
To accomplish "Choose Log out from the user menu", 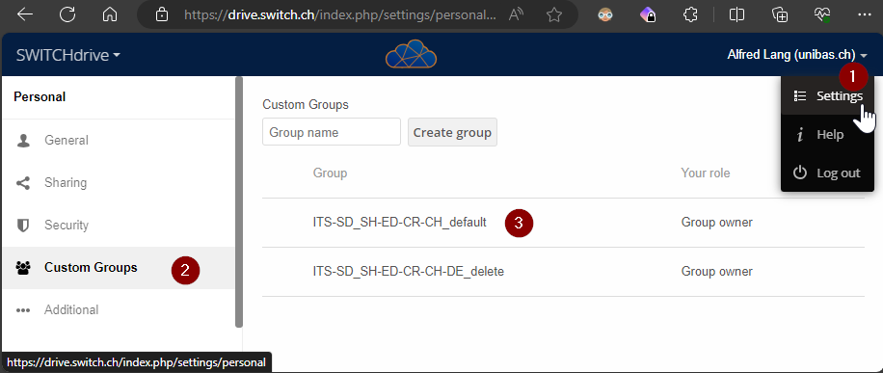I will (827, 173).
